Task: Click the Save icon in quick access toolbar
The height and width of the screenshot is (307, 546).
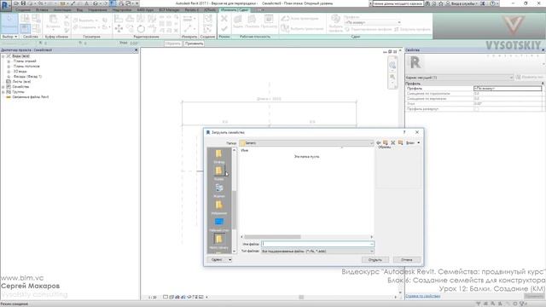Action: (x=23, y=3)
